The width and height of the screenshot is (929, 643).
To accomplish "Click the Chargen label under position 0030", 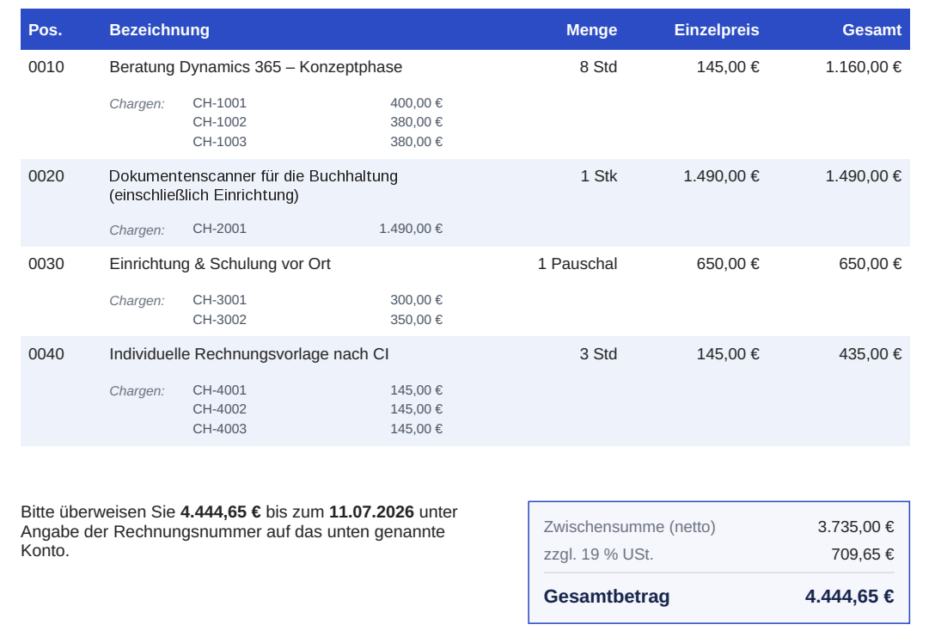I will click(x=137, y=301).
